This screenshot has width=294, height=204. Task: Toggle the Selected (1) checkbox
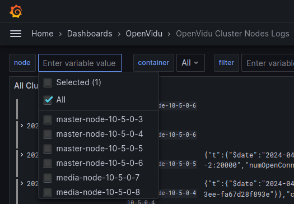(x=48, y=82)
